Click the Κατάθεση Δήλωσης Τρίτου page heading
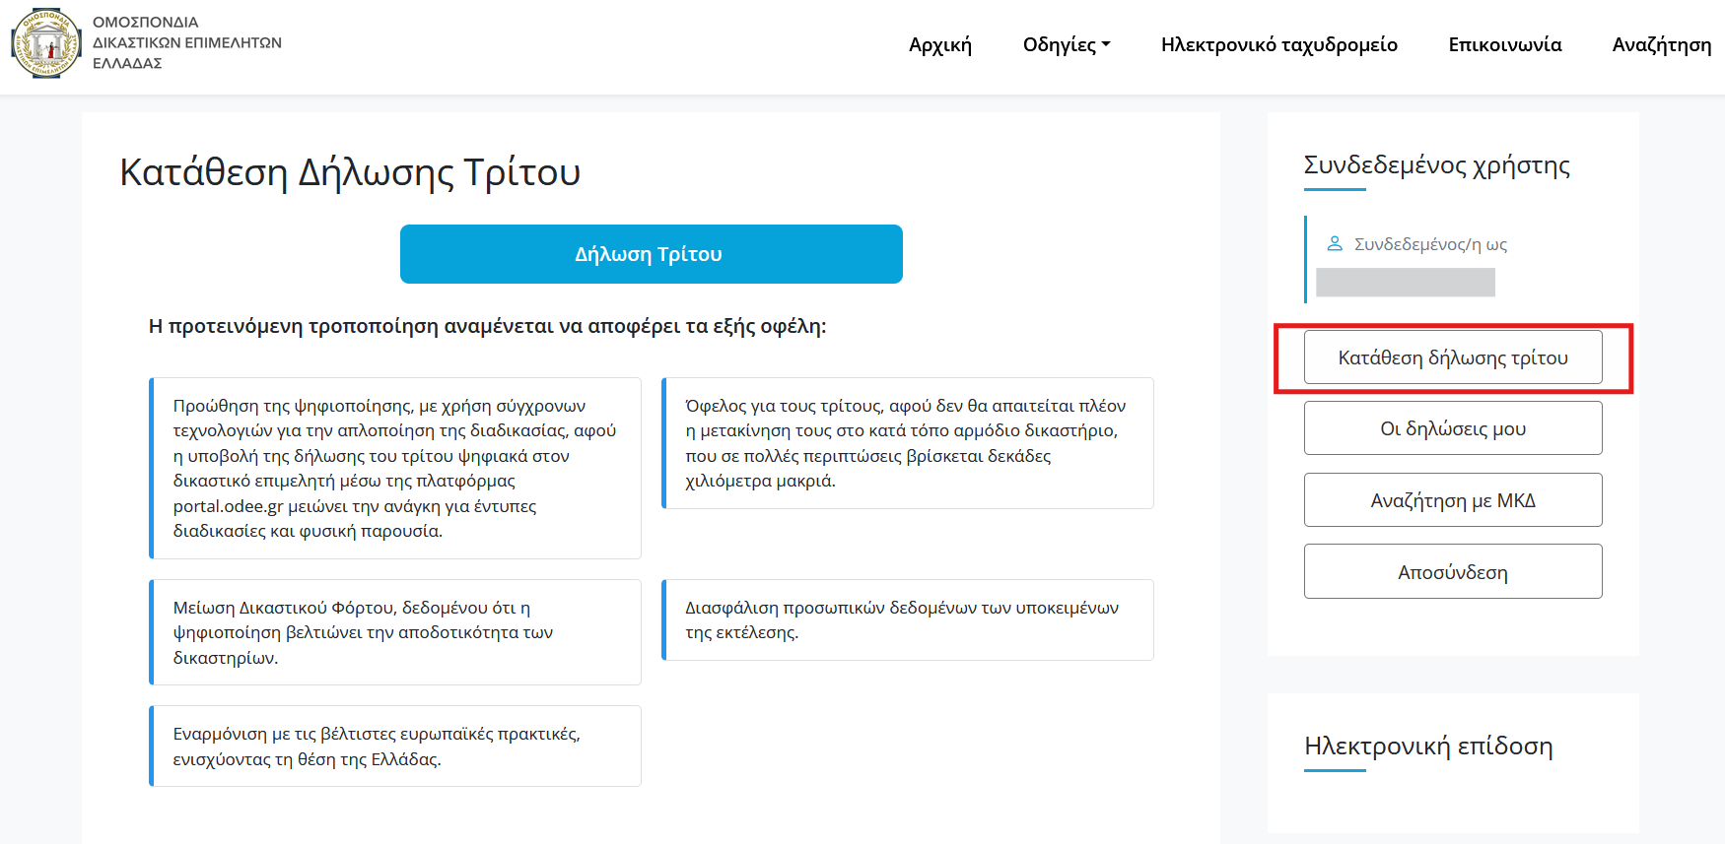This screenshot has width=1725, height=844. point(350,172)
